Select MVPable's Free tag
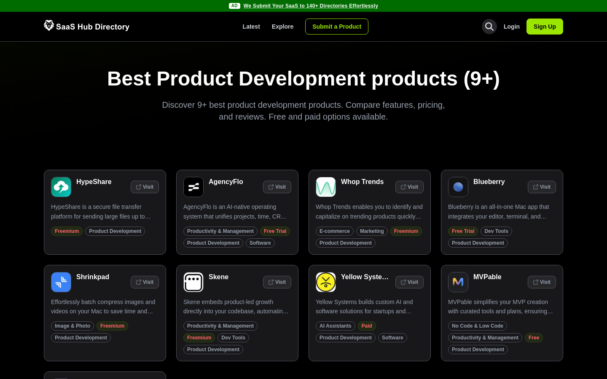 (534, 338)
